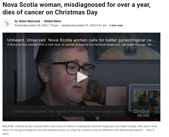Click the 'Nov 4, 2025' date in the caption
This screenshot has height=137, width=169.
79,132
